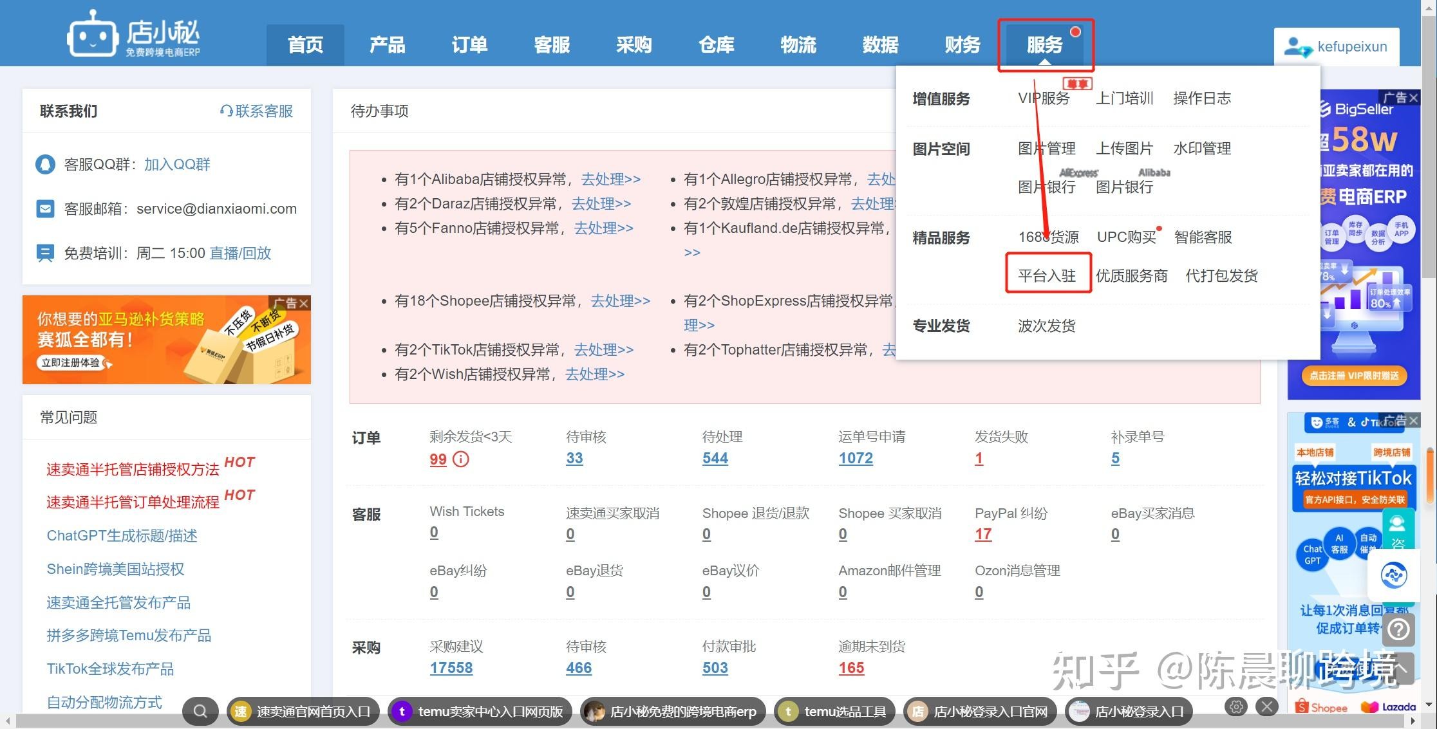
Task: Click the 运单号申请 count 1072
Action: click(x=856, y=459)
